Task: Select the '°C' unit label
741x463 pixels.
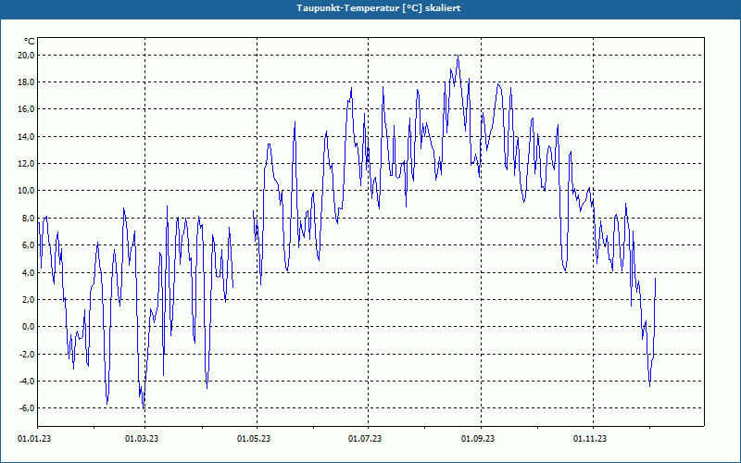Action: (x=30, y=42)
